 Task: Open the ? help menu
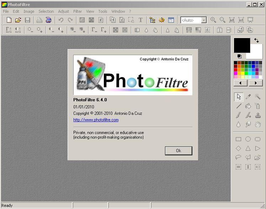click(x=130, y=11)
